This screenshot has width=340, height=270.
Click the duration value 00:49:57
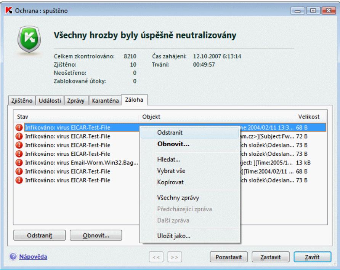click(204, 65)
